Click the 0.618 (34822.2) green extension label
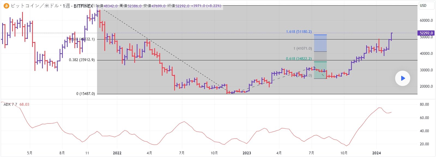436x157 pixels. click(x=299, y=59)
